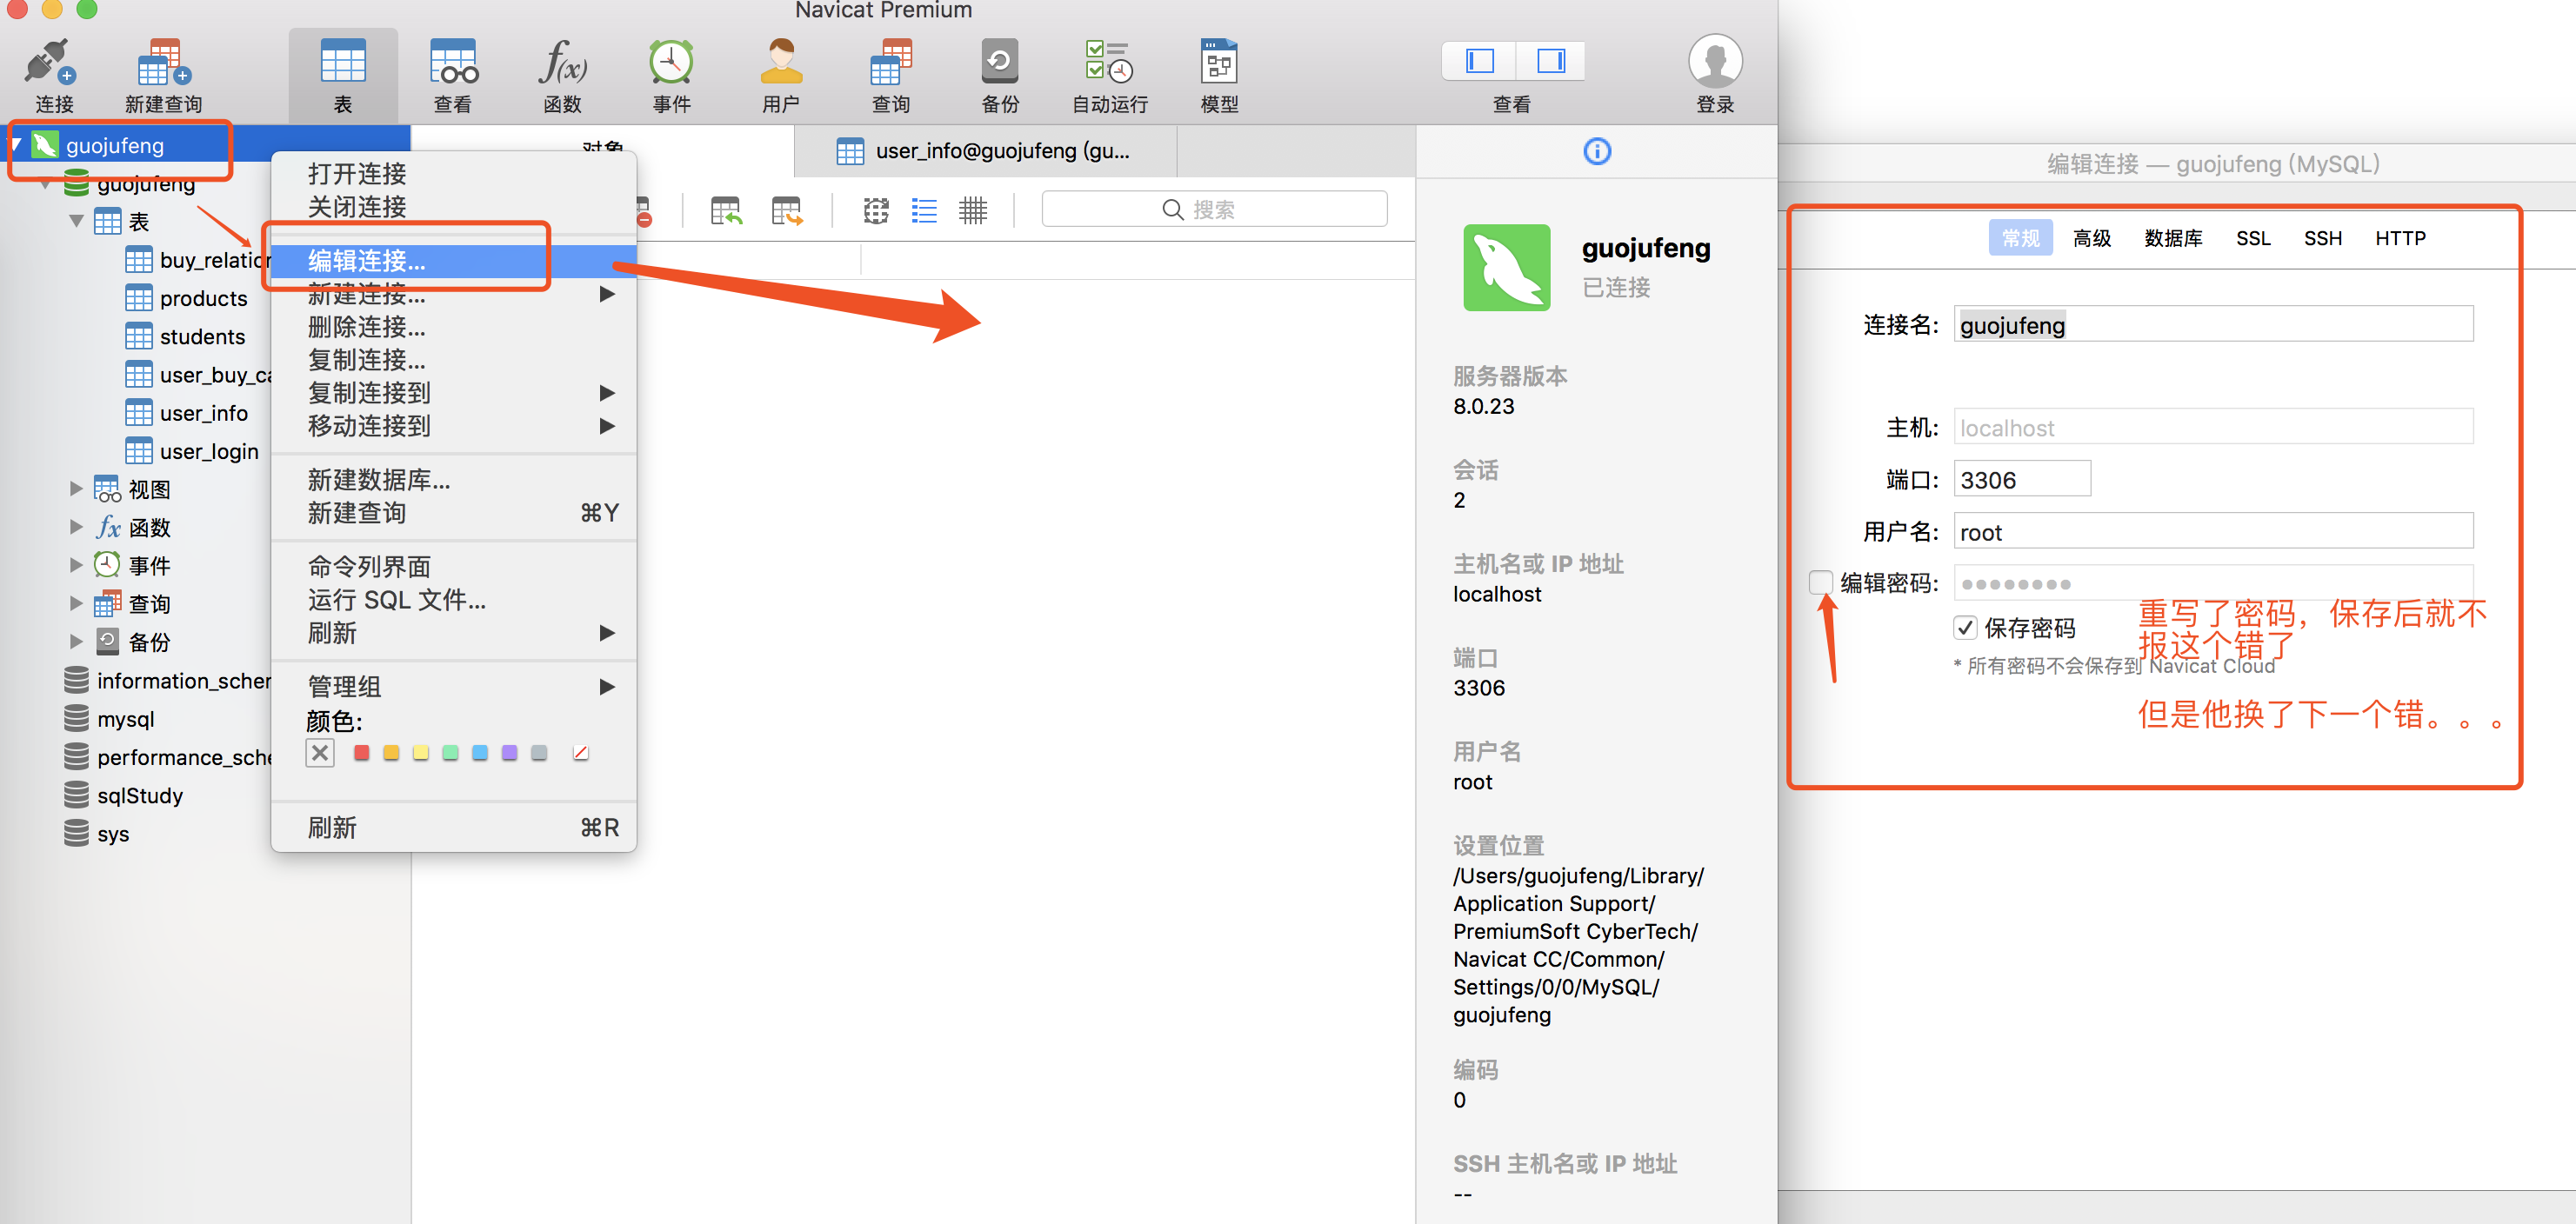Image resolution: width=2576 pixels, height=1224 pixels.
Task: Click the 用户 user toolbar icon
Action: pyautogui.click(x=781, y=62)
